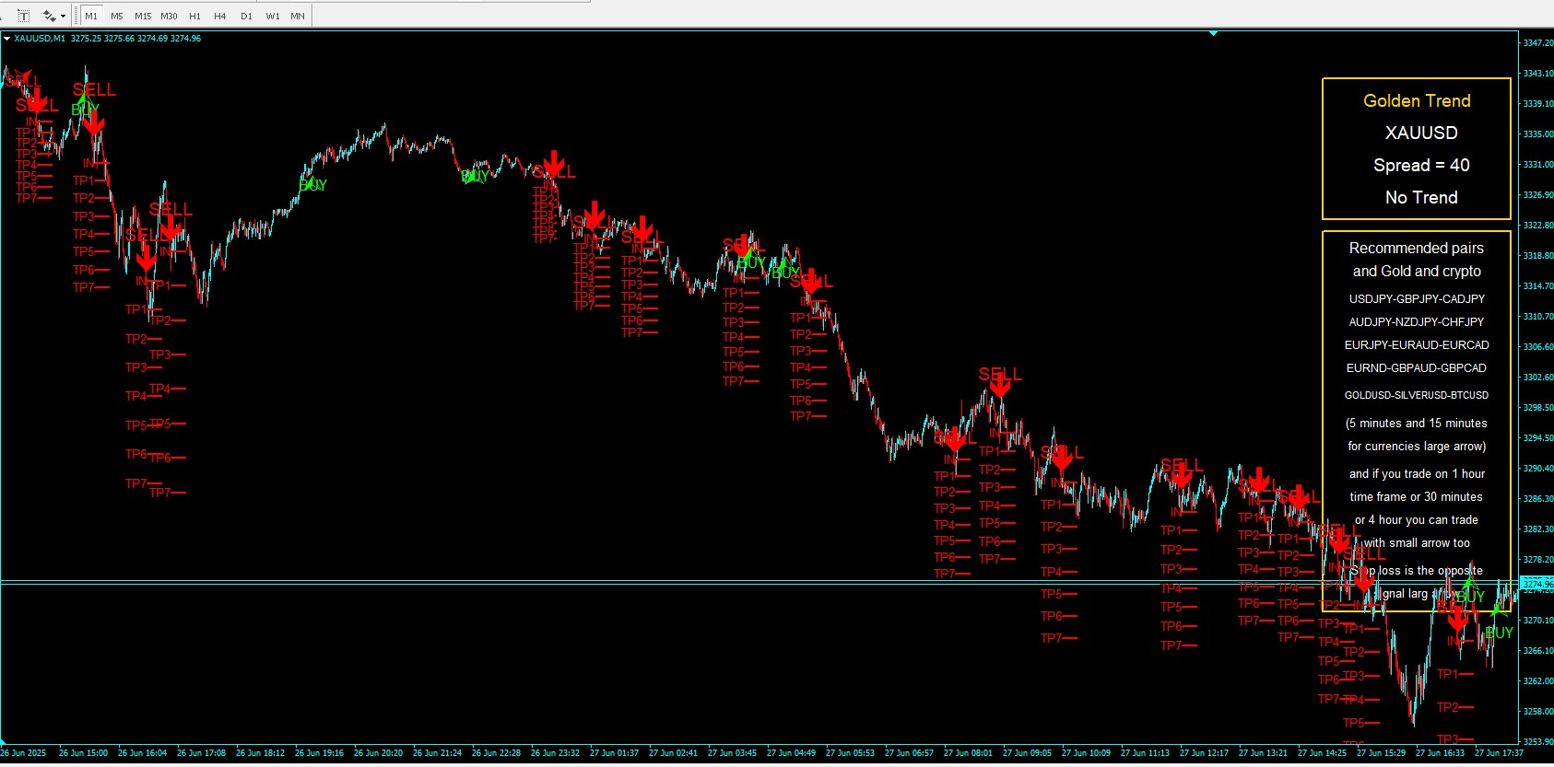Click the Spread = 40 readout
Image resolution: width=1554 pixels, height=767 pixels.
(x=1421, y=166)
